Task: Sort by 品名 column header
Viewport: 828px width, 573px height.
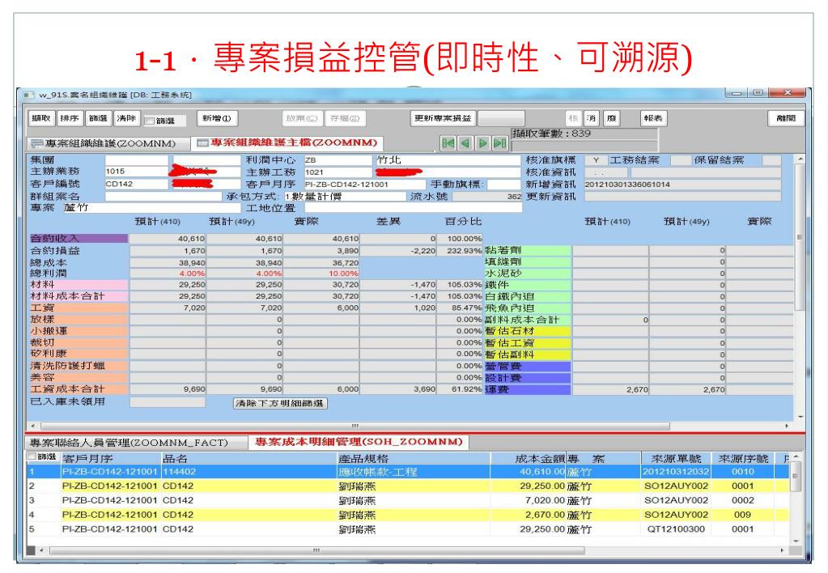Action: (249, 458)
